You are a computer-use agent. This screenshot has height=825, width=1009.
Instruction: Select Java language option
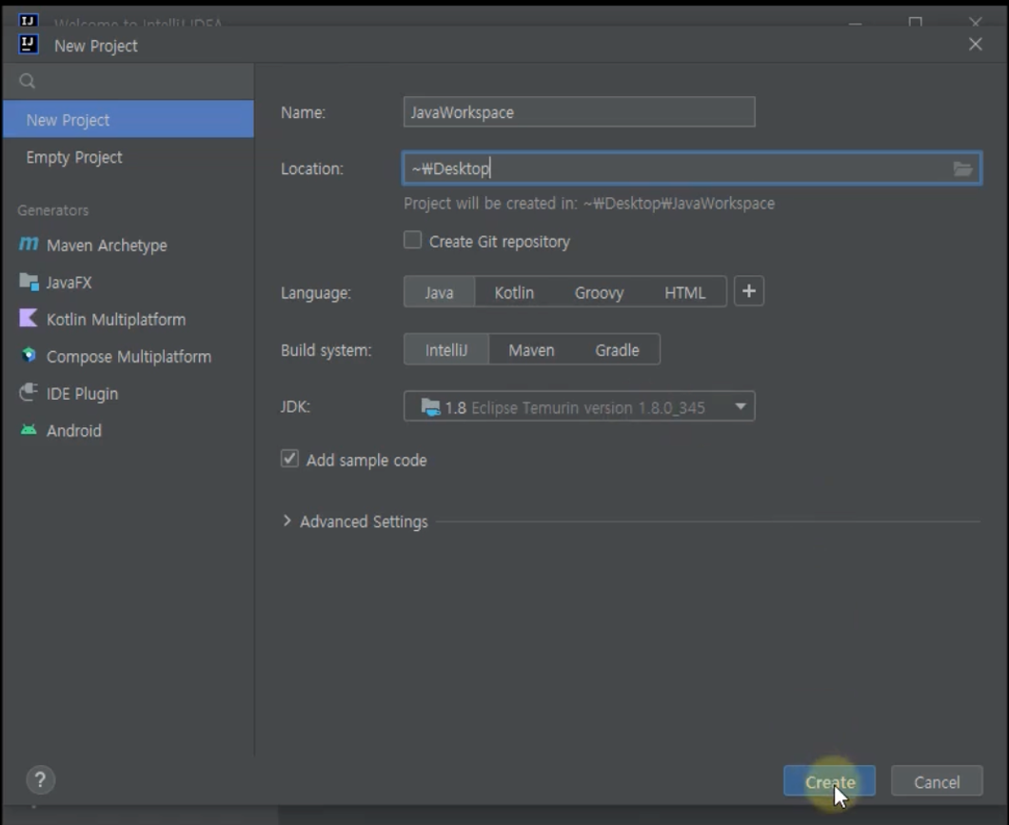pos(439,292)
